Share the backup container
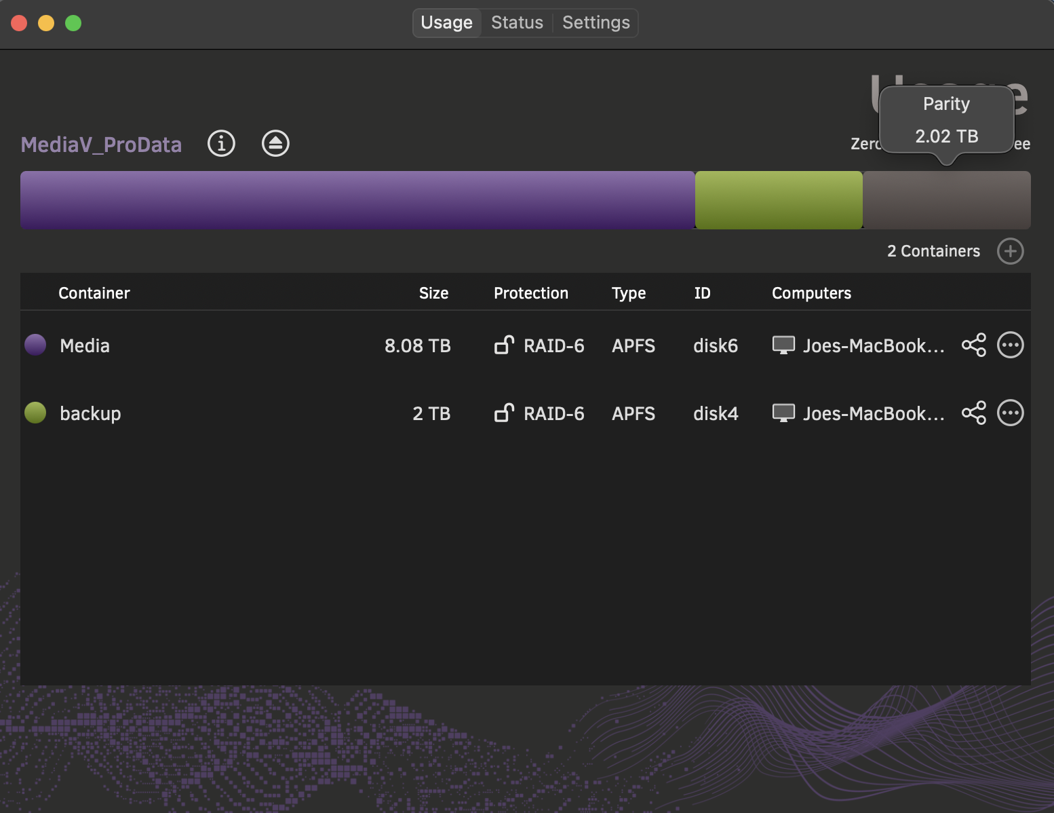The width and height of the screenshot is (1054, 813). 973,413
